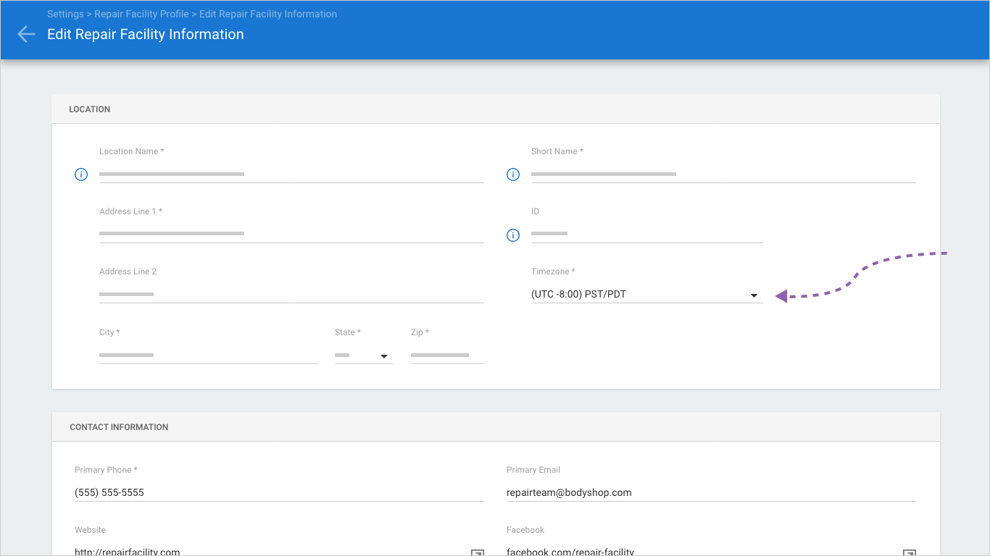The height and width of the screenshot is (556, 990).
Task: Click the Location Name input field
Action: tap(291, 174)
